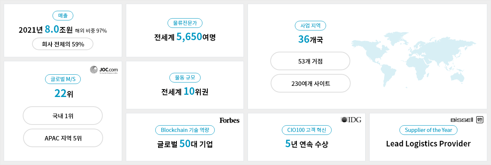The height and width of the screenshot is (165, 491).
Task: Select the Supplier of the Year label
Action: [428, 130]
